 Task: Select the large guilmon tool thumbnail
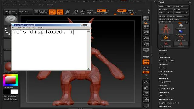tap(166, 29)
